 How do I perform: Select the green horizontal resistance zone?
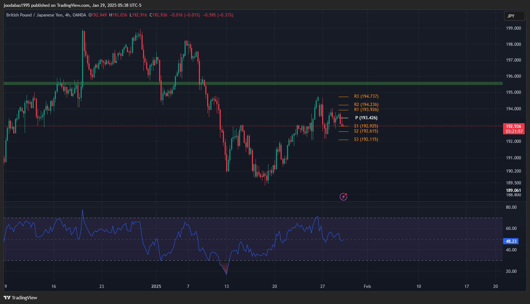click(x=251, y=83)
